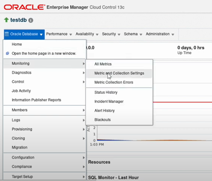Click Enterprise Manager Cloud Control 13c title
This screenshot has height=181, width=212.
85,7
